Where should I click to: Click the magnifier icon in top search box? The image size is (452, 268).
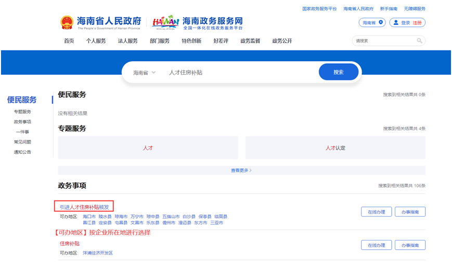(419, 41)
